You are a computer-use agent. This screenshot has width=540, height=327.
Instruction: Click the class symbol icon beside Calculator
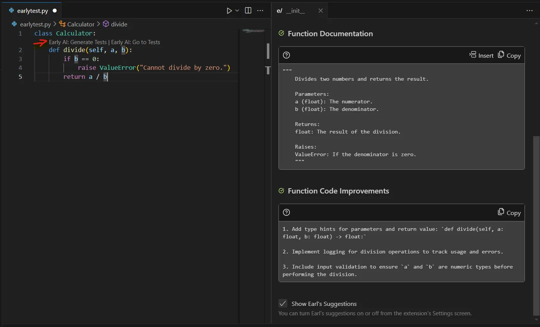coord(62,24)
